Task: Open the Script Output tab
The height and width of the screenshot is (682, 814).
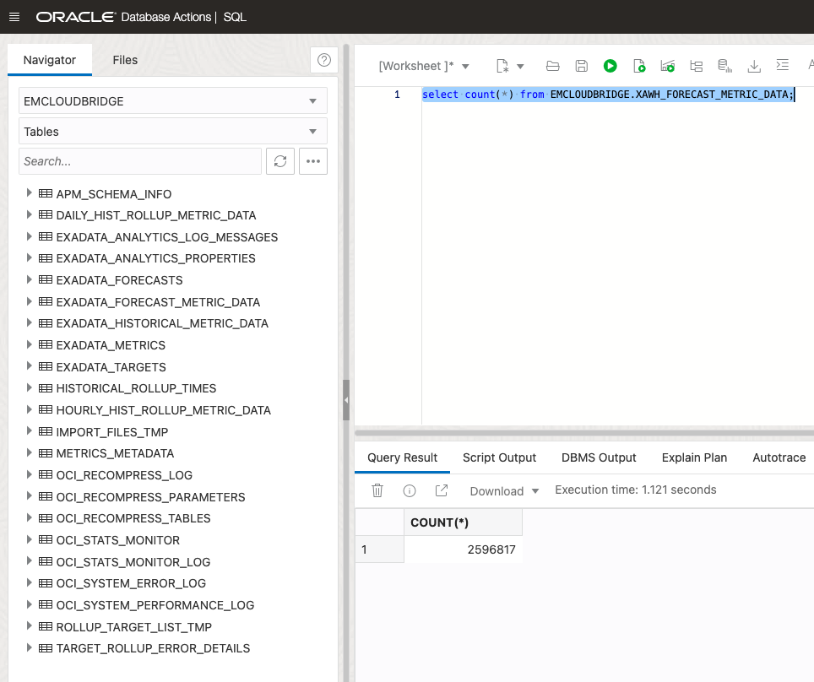Action: click(499, 457)
